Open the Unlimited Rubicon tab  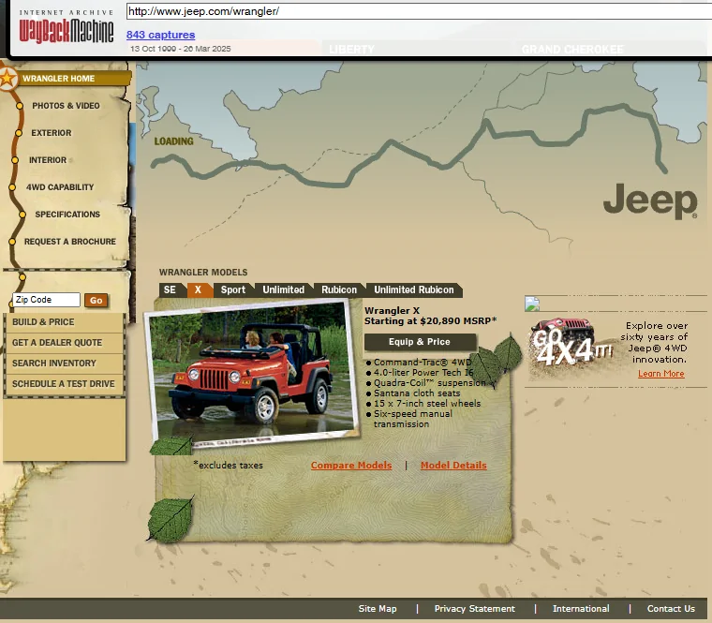[x=414, y=290]
